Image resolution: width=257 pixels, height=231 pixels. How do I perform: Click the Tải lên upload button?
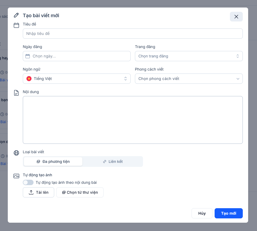pos(38,192)
